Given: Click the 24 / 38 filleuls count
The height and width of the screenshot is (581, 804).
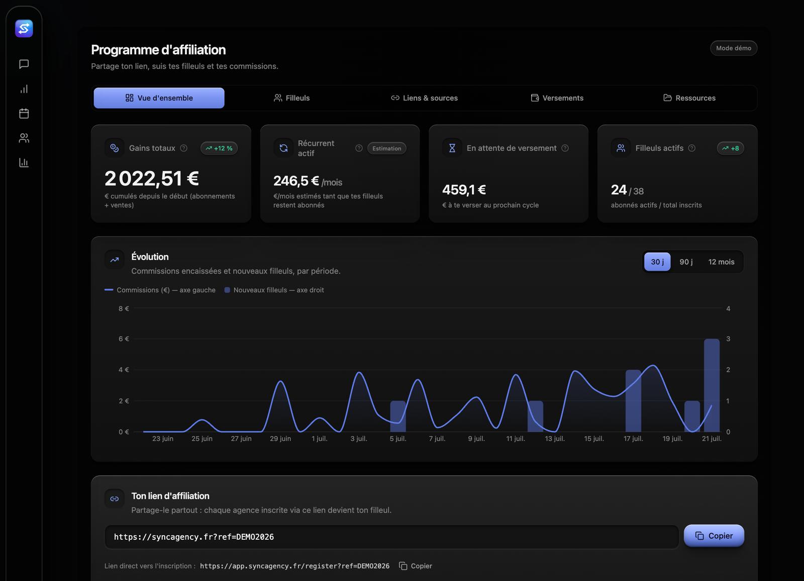Looking at the screenshot, I should click(x=627, y=190).
